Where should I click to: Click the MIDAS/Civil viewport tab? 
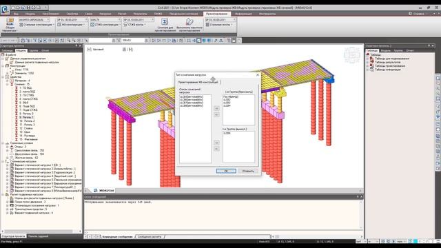[104, 191]
